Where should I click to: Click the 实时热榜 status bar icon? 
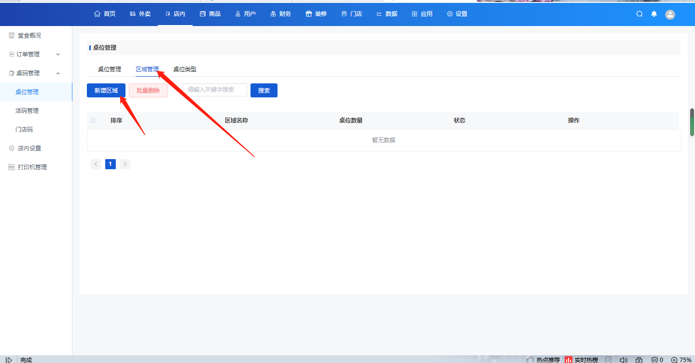pyautogui.click(x=582, y=360)
